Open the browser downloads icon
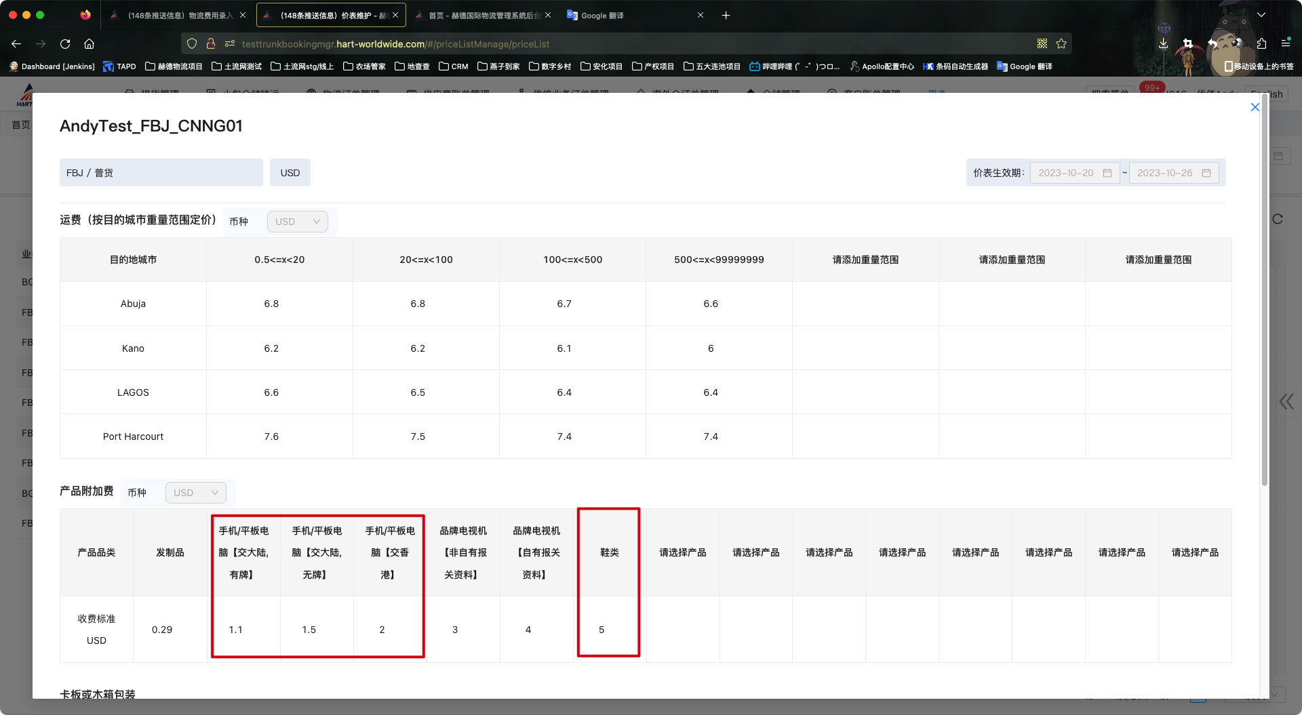Screen dimensions: 1302x715 click(x=1163, y=44)
